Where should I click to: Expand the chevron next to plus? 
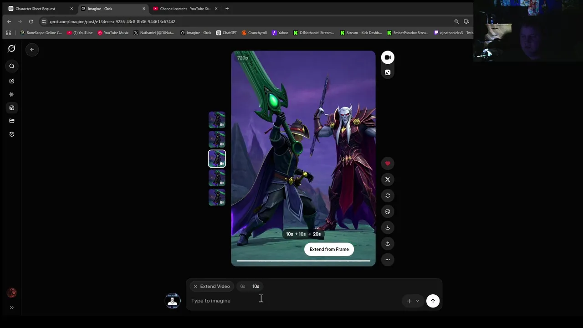tap(417, 301)
